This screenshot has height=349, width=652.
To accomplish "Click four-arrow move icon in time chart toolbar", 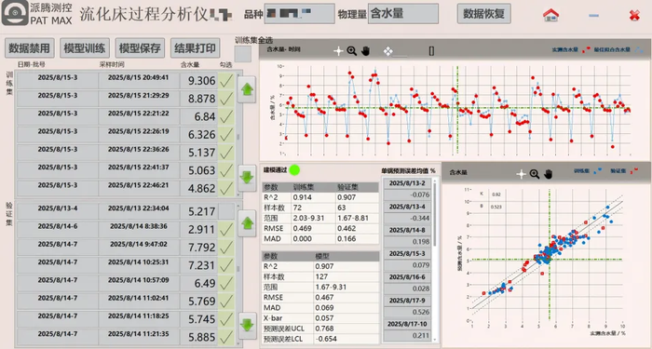I will [x=387, y=51].
